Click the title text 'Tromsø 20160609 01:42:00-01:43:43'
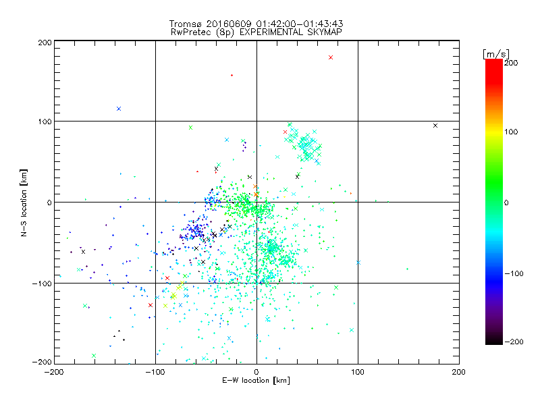This screenshot has width=540, height=405. (256, 24)
